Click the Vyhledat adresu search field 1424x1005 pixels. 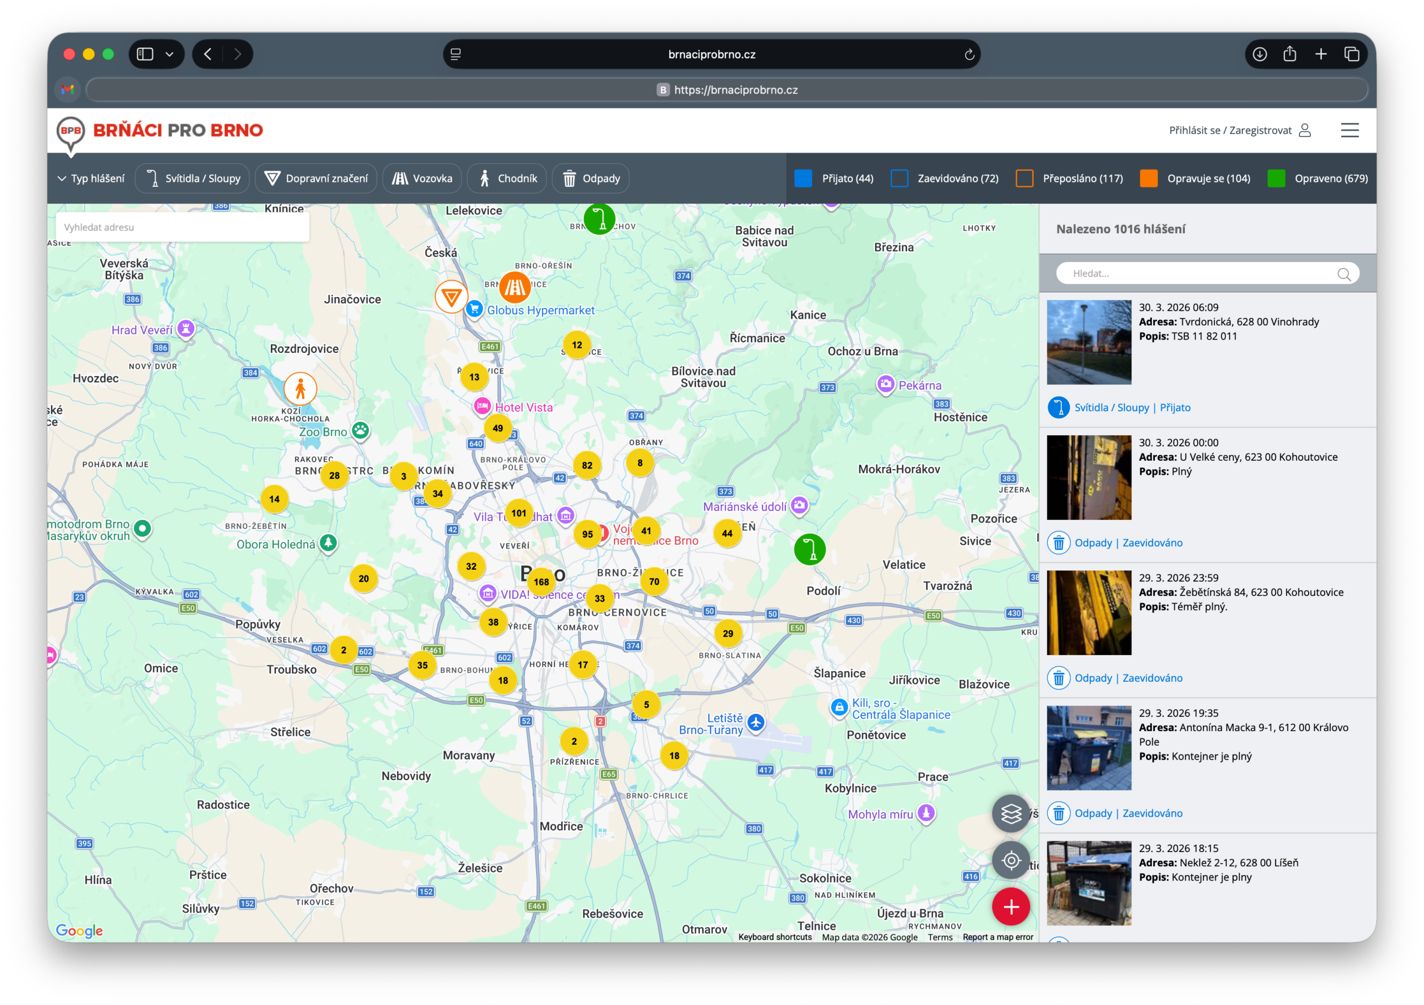click(x=182, y=228)
